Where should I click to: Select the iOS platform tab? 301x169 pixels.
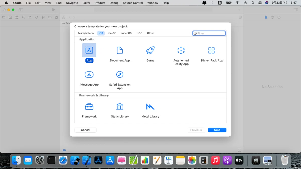[x=101, y=33]
